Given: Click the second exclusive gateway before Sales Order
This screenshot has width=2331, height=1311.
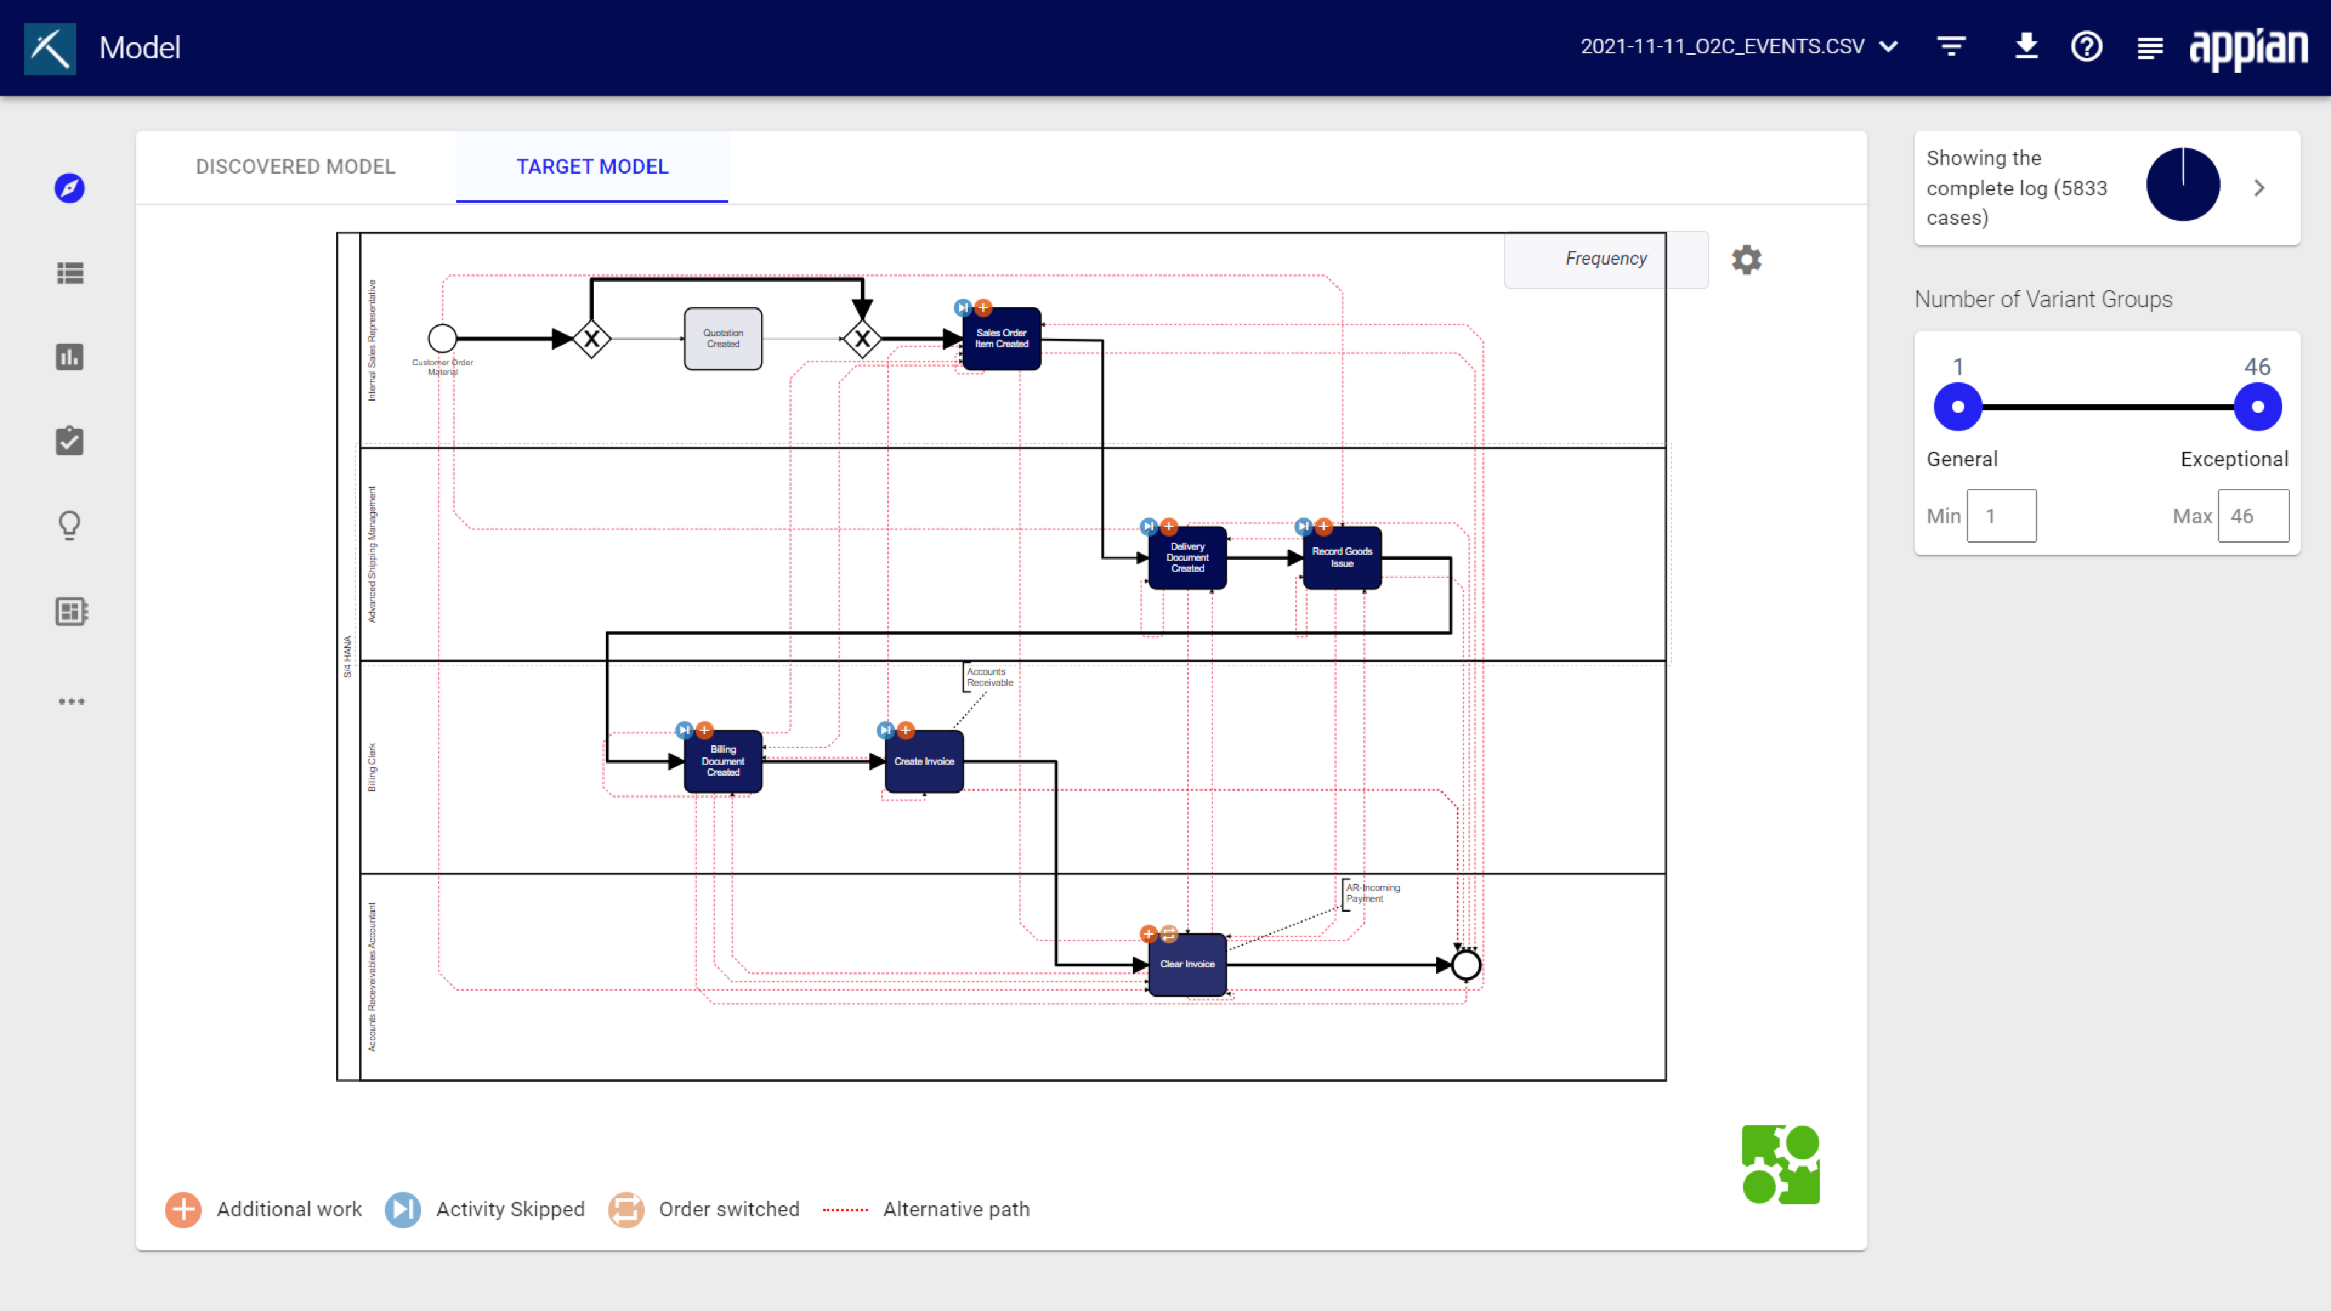Looking at the screenshot, I should pyautogui.click(x=861, y=339).
